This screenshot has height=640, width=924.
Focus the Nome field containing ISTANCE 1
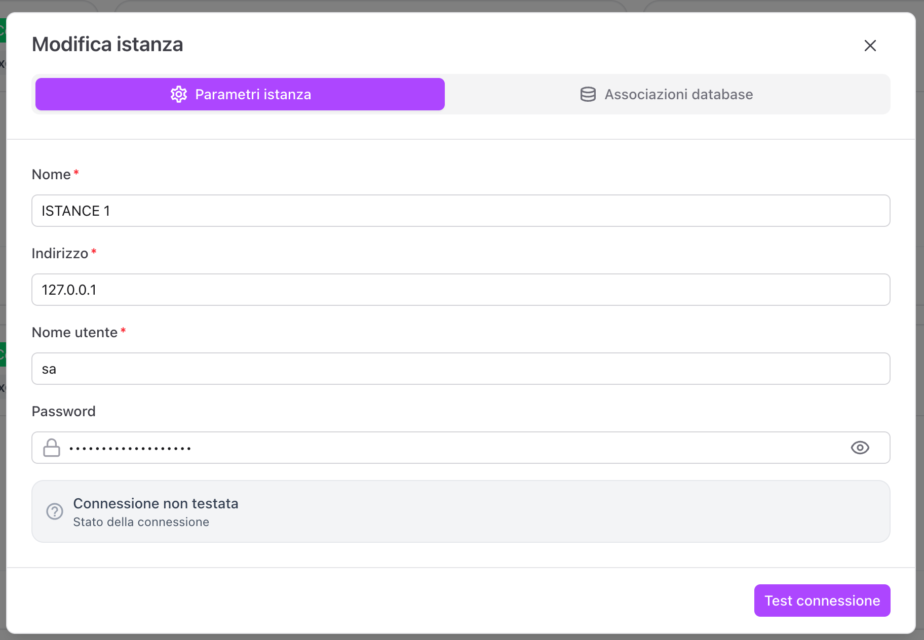[x=460, y=211]
